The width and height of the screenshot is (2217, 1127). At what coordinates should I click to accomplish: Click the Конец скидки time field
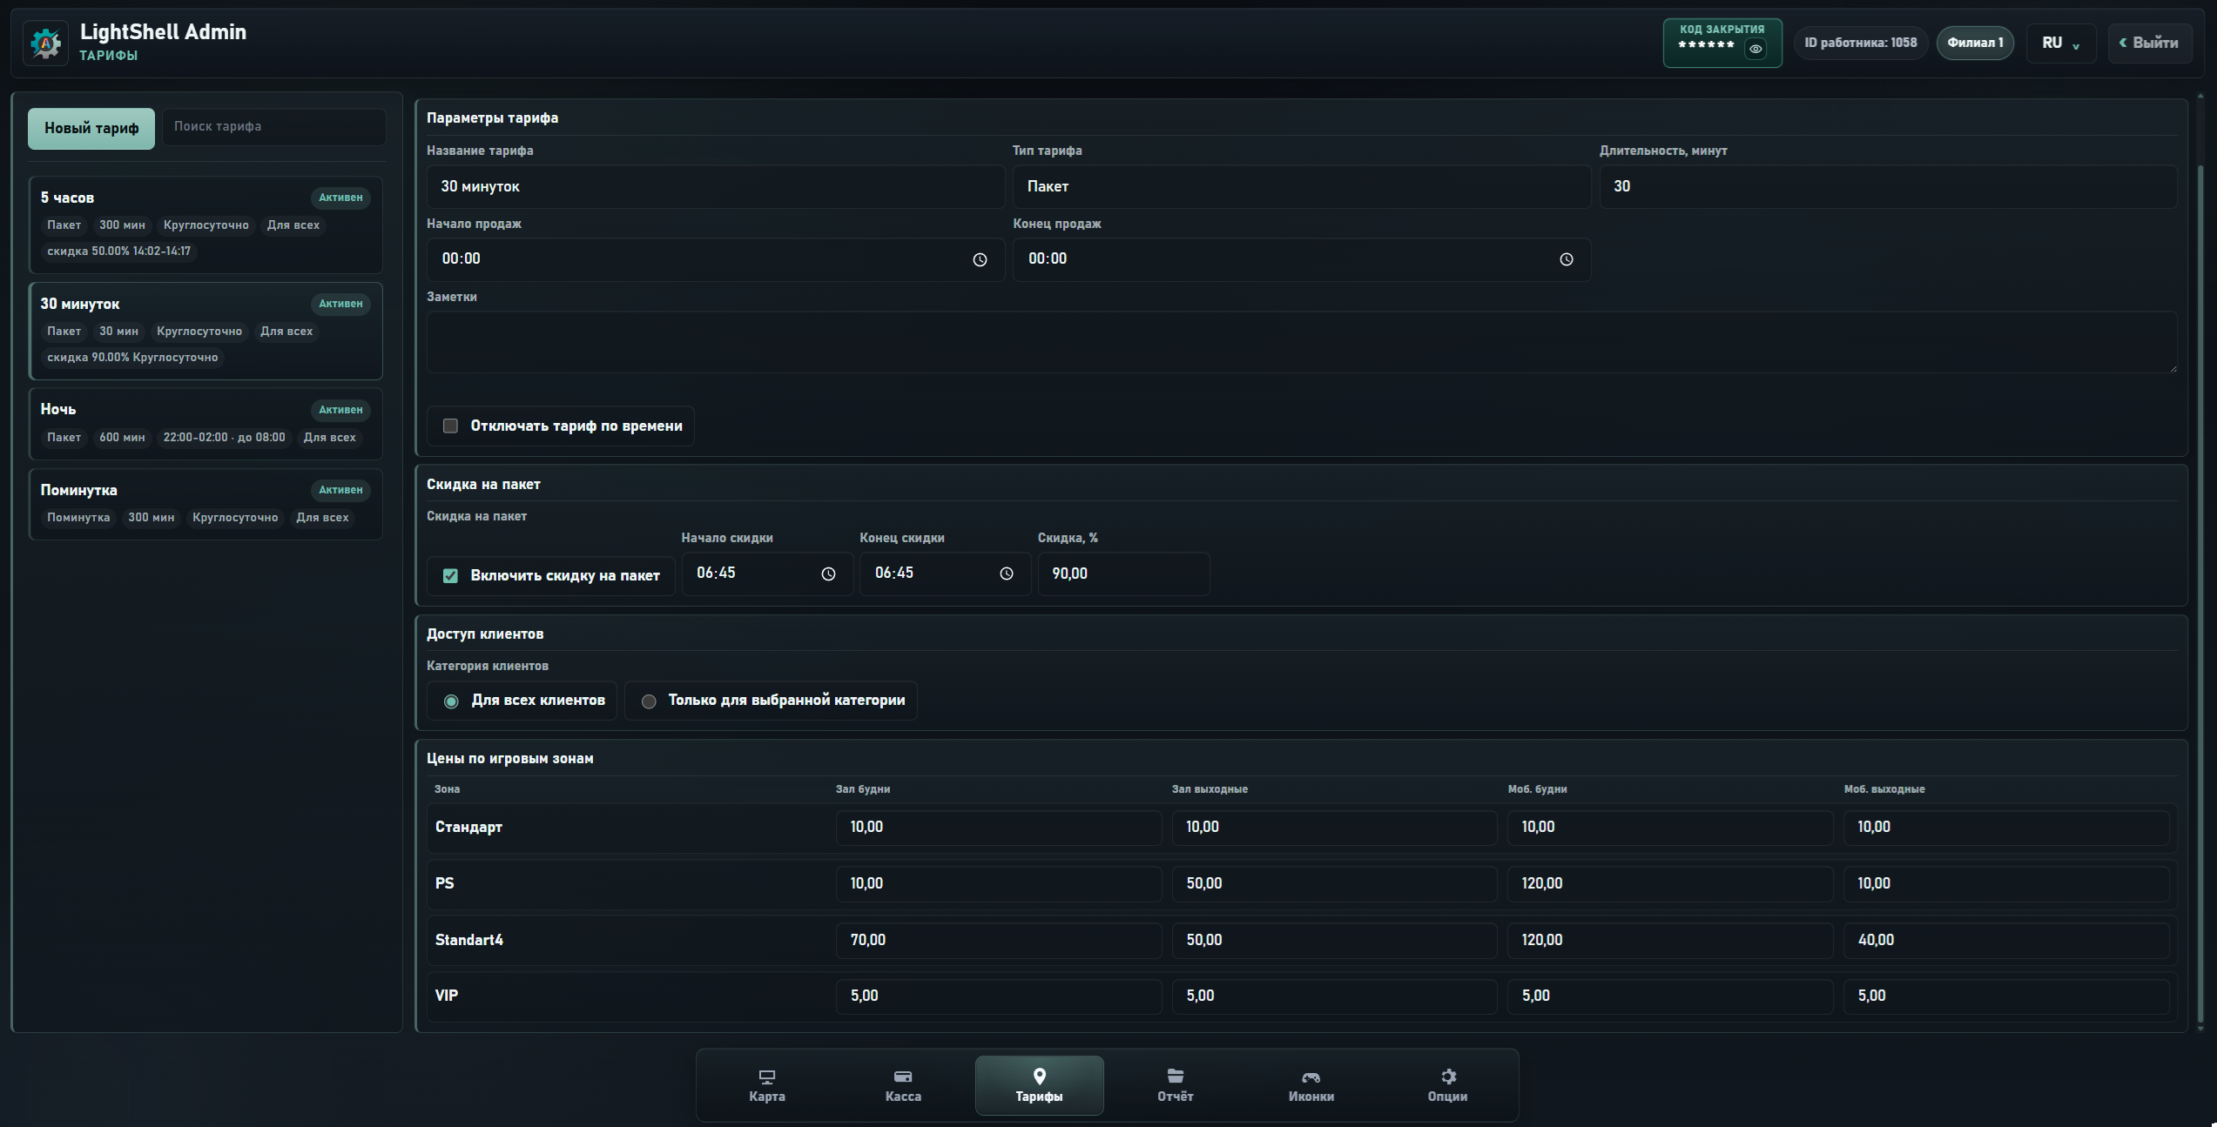pos(946,574)
